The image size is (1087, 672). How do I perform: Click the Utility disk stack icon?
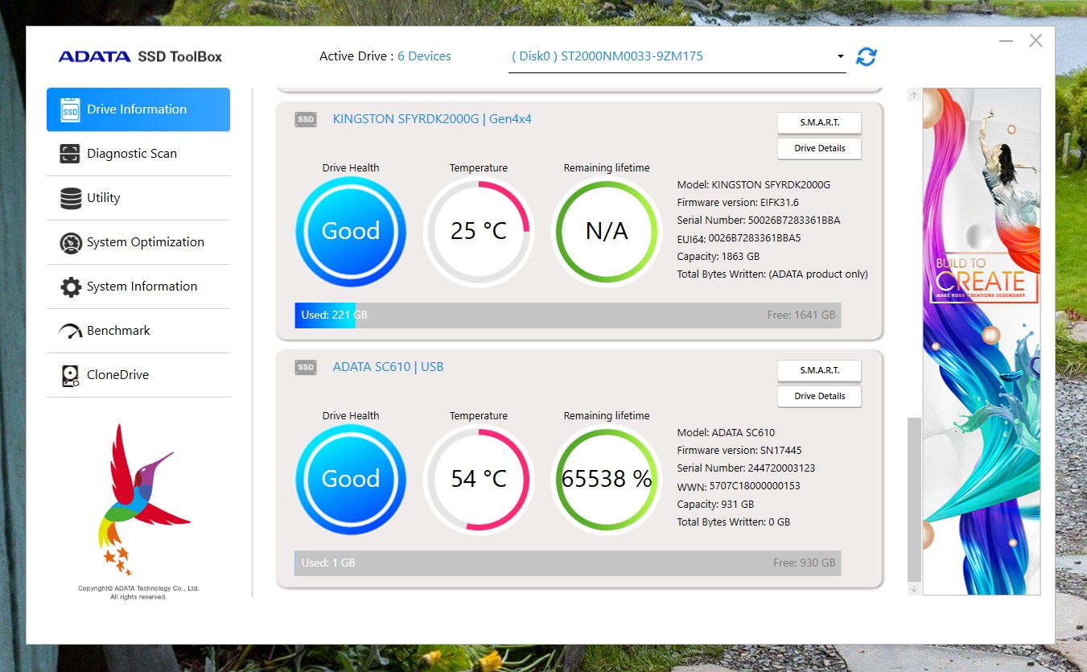70,198
